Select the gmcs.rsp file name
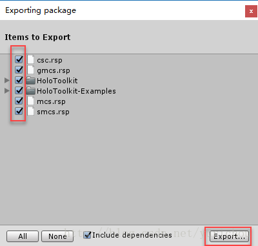Image resolution: width=258 pixels, height=246 pixels. coord(54,70)
